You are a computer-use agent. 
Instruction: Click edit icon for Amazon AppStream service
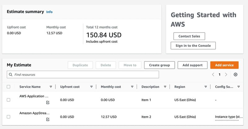(x=48, y=119)
